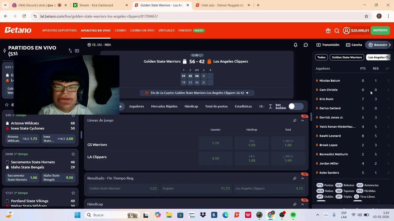Open Spotify from the taskbar
Screen dimensions: 394x221
tap(293, 215)
